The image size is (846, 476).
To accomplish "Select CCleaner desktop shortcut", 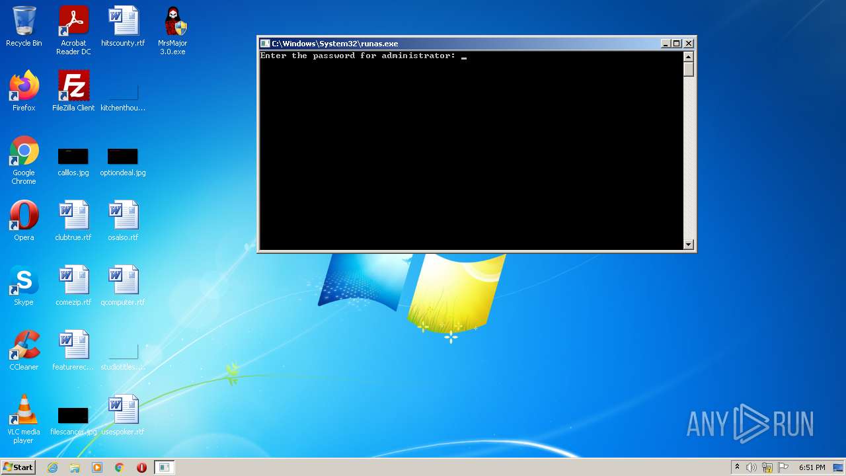I will point(24,350).
